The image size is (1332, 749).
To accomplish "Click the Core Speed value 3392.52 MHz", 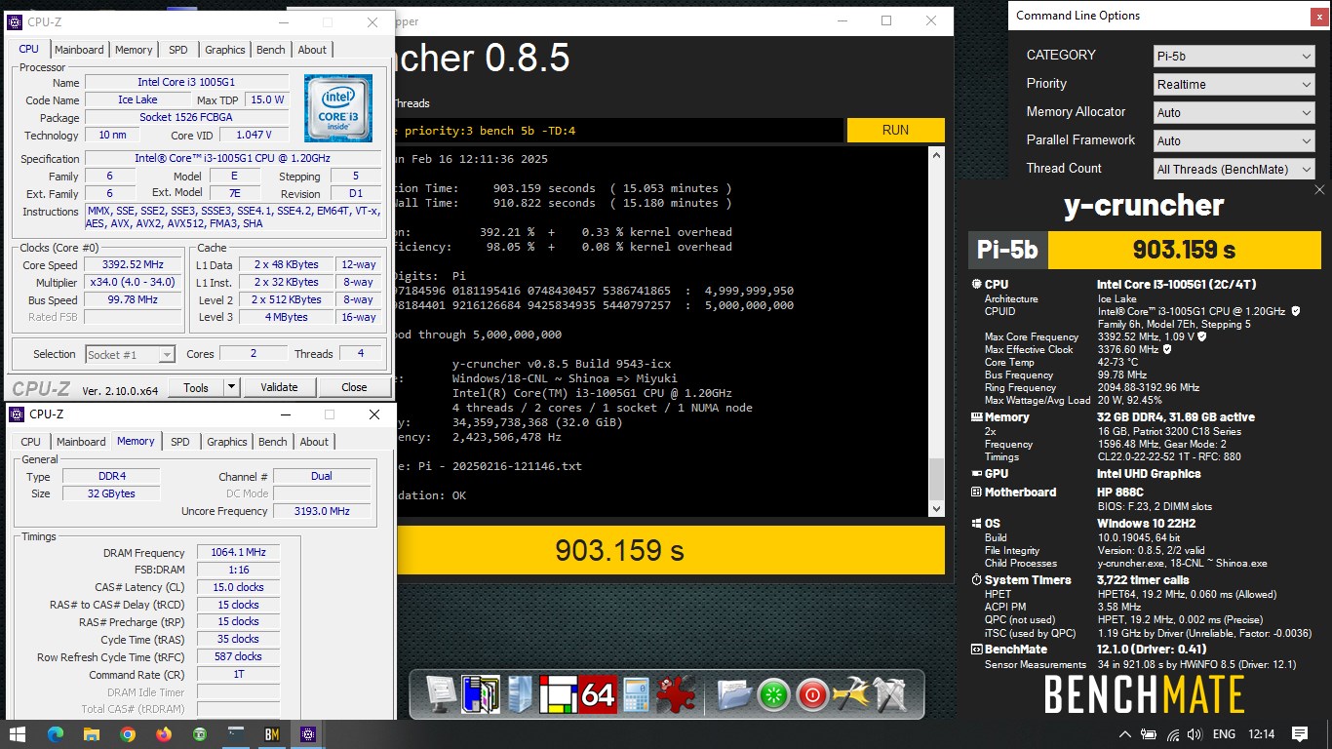I will [x=134, y=265].
